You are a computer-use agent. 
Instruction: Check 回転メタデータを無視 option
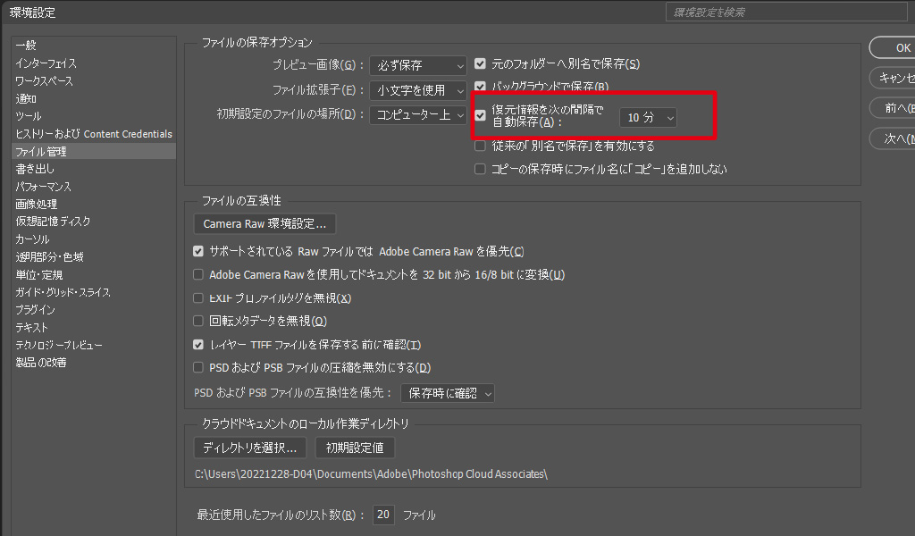[x=199, y=321]
